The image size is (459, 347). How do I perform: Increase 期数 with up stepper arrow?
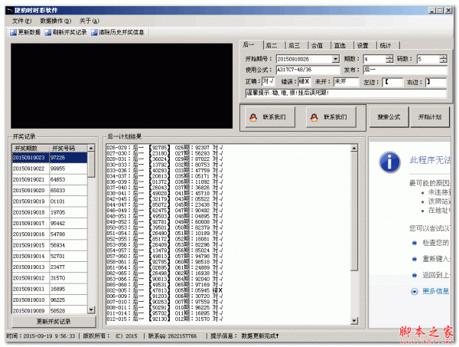coord(389,57)
